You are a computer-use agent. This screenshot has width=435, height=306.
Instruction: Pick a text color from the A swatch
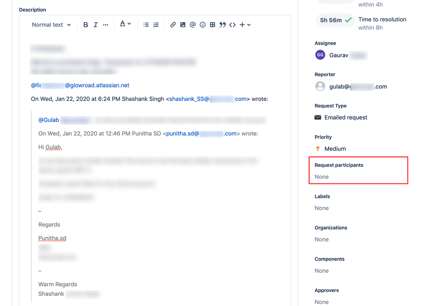click(122, 25)
